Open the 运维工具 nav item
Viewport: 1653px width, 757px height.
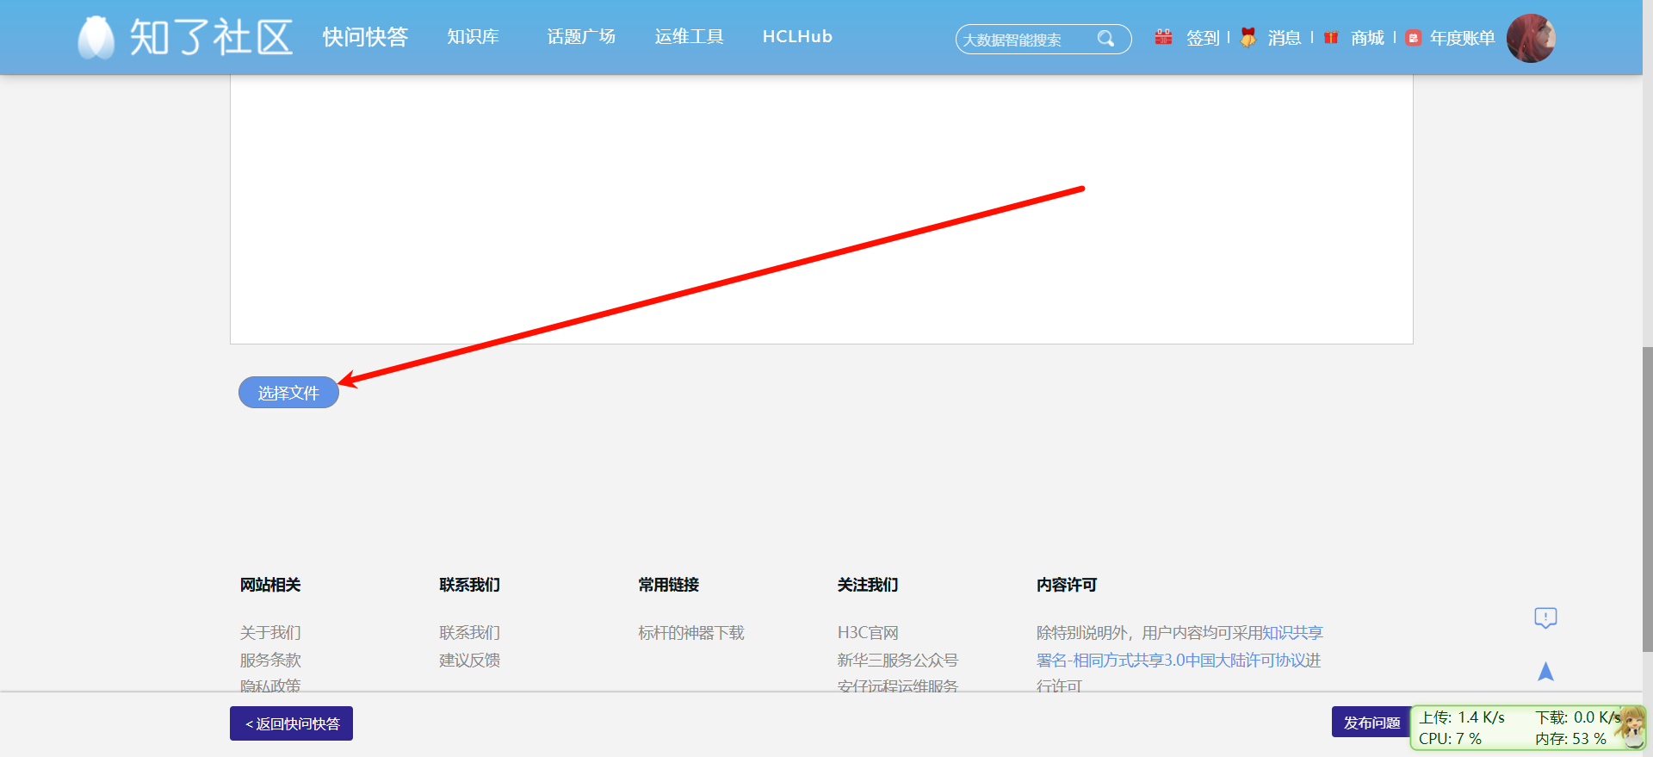(x=689, y=37)
